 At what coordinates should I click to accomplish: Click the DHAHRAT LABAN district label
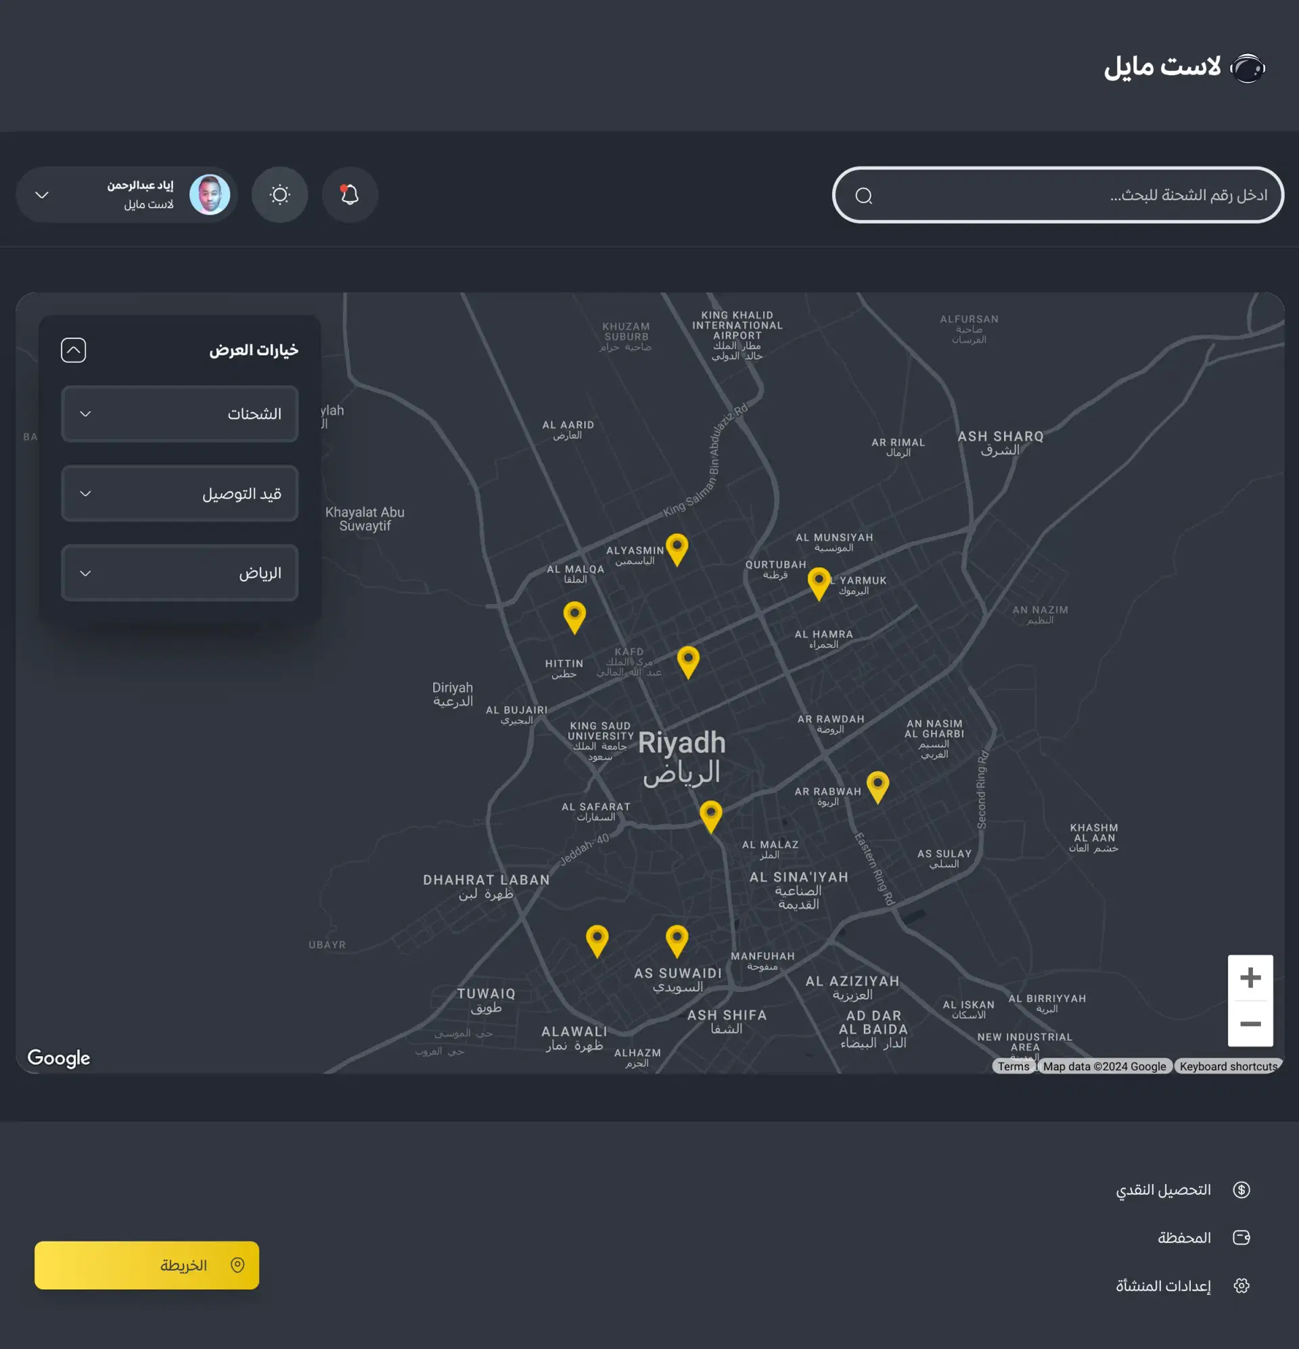[x=486, y=886]
